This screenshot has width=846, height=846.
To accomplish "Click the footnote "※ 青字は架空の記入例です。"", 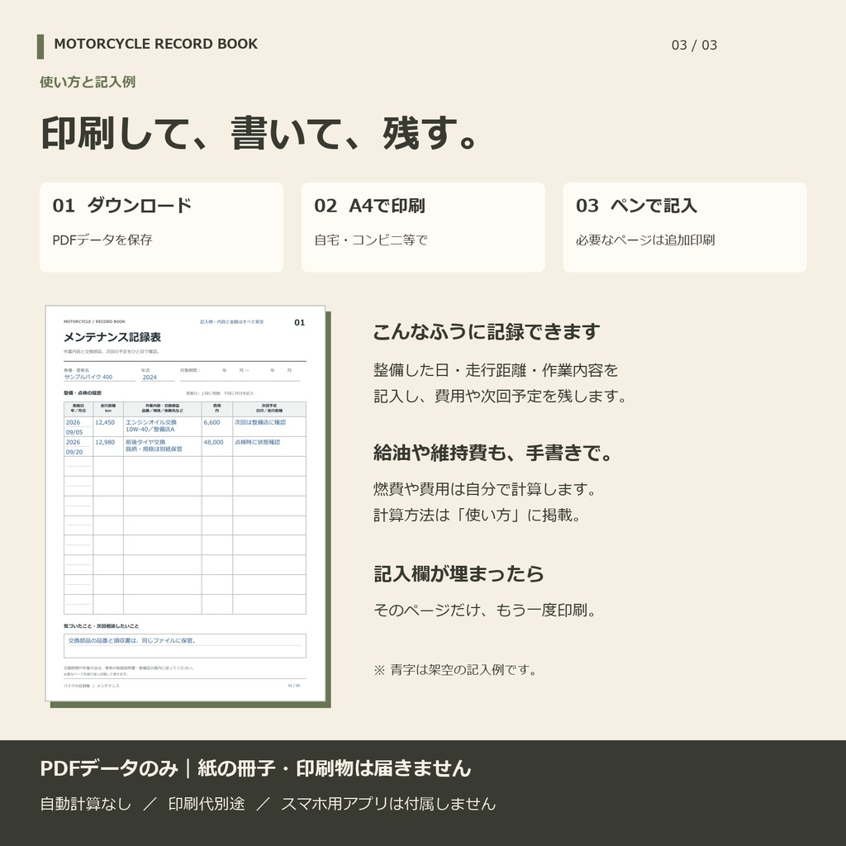I will (x=455, y=670).
